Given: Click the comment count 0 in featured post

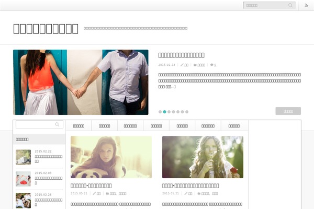Looking at the screenshot, I should [x=215, y=65].
